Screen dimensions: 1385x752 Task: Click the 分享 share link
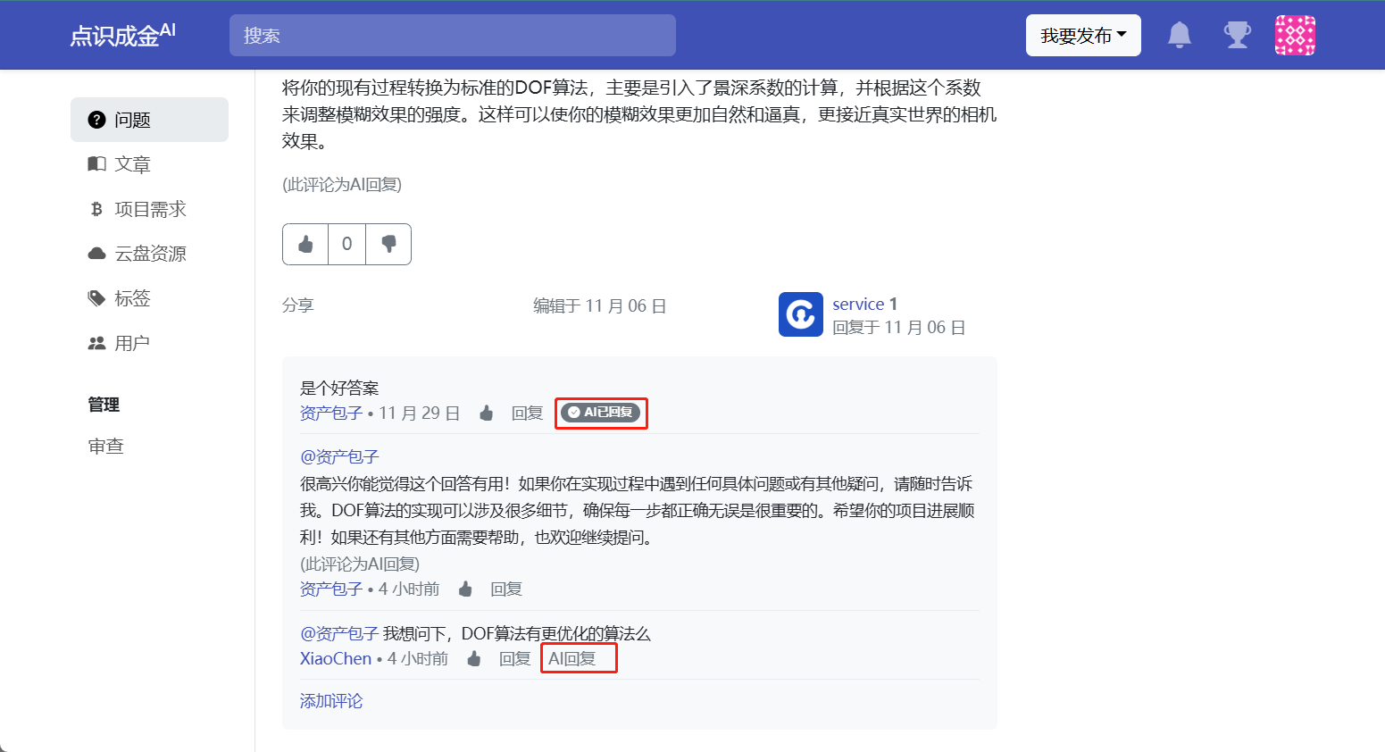(x=297, y=305)
